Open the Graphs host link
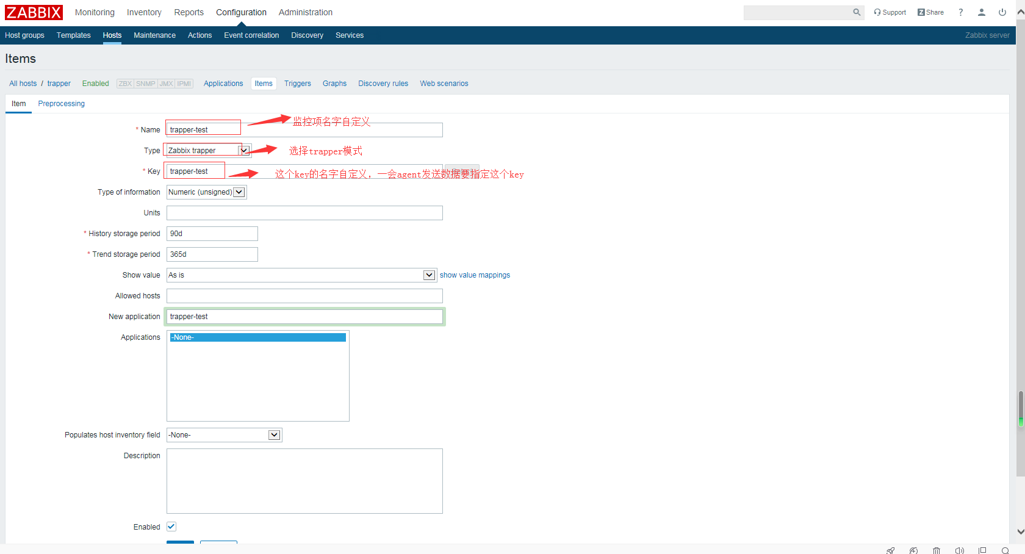Viewport: 1025px width, 554px height. (x=334, y=84)
